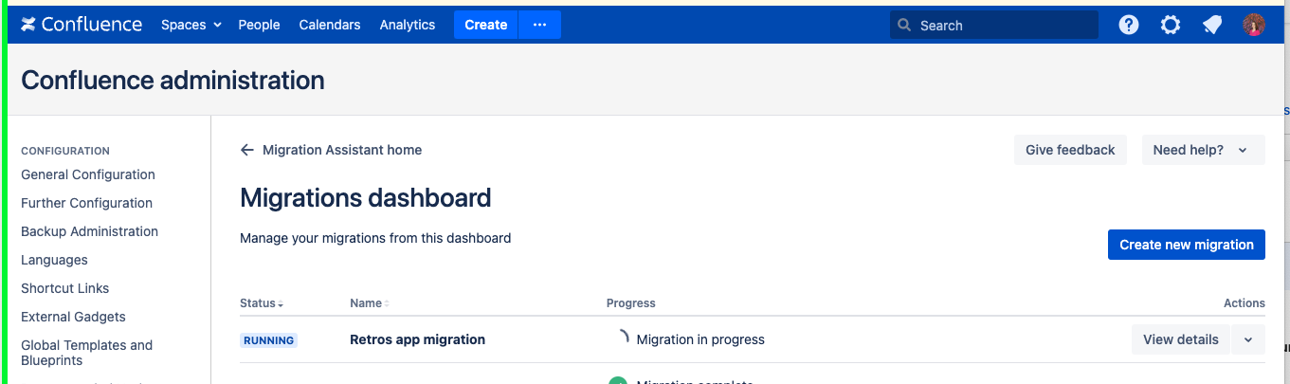1290x384 pixels.
Task: Click the Confluence logo icon
Action: tap(28, 25)
